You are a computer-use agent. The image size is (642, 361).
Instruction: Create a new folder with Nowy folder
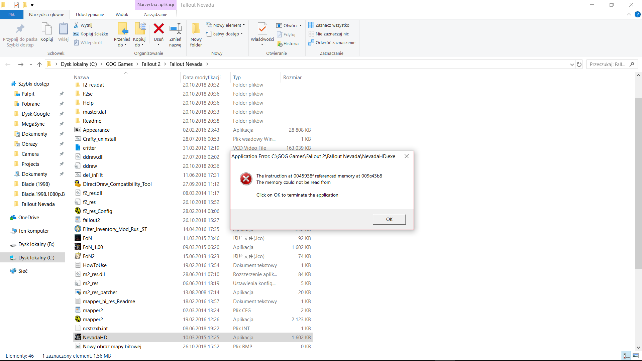coord(196,35)
